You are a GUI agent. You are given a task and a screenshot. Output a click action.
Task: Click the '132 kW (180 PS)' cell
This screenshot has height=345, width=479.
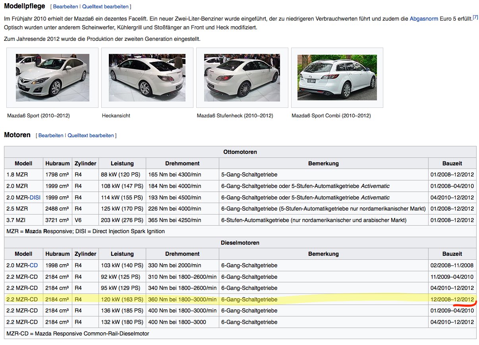122,322
